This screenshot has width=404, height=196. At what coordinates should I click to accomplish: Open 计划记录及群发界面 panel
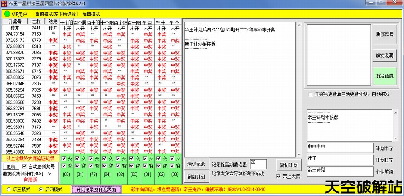[x=97, y=189]
